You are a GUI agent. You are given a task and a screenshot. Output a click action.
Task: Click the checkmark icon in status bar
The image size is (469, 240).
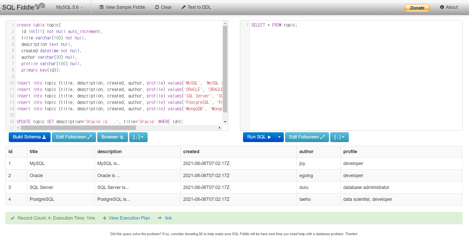tap(12, 218)
